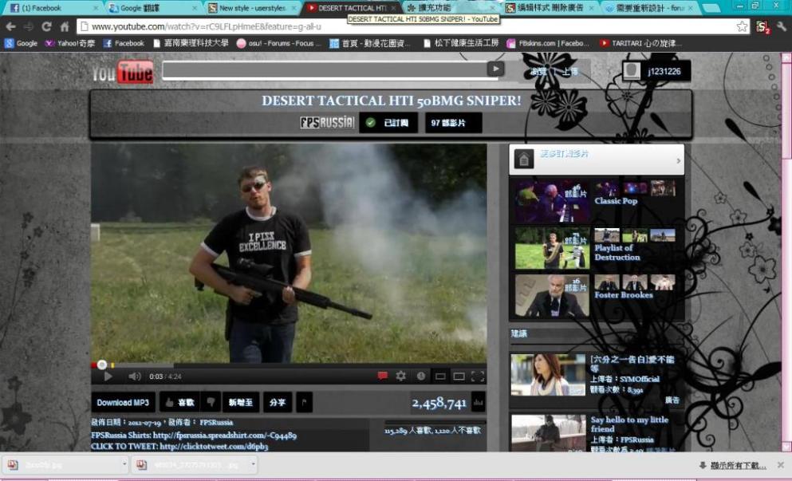Open the Chrome wrench menu
Screen dimensions: 792x481
782,26
